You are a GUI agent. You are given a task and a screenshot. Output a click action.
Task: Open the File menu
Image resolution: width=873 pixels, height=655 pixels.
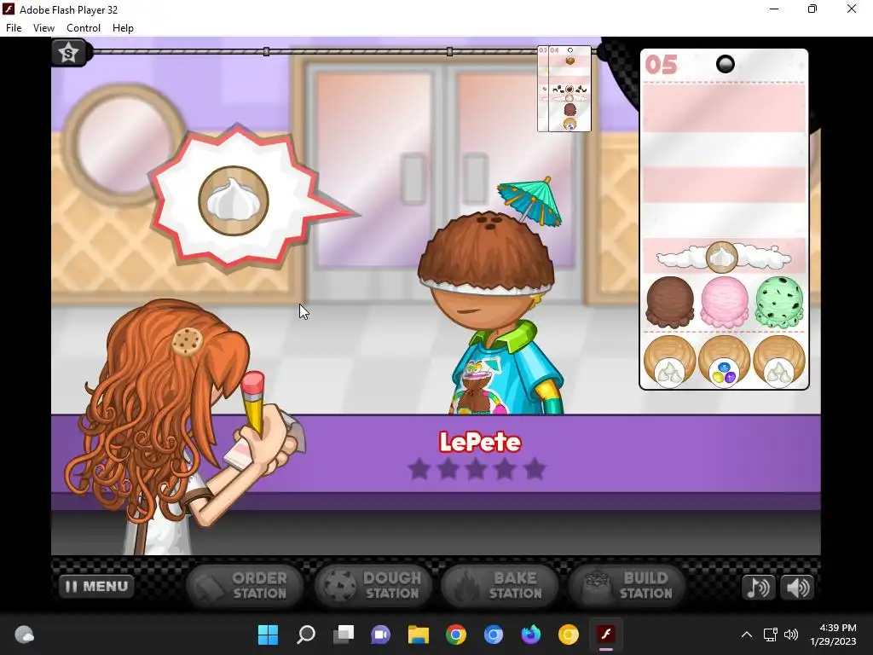[x=14, y=28]
